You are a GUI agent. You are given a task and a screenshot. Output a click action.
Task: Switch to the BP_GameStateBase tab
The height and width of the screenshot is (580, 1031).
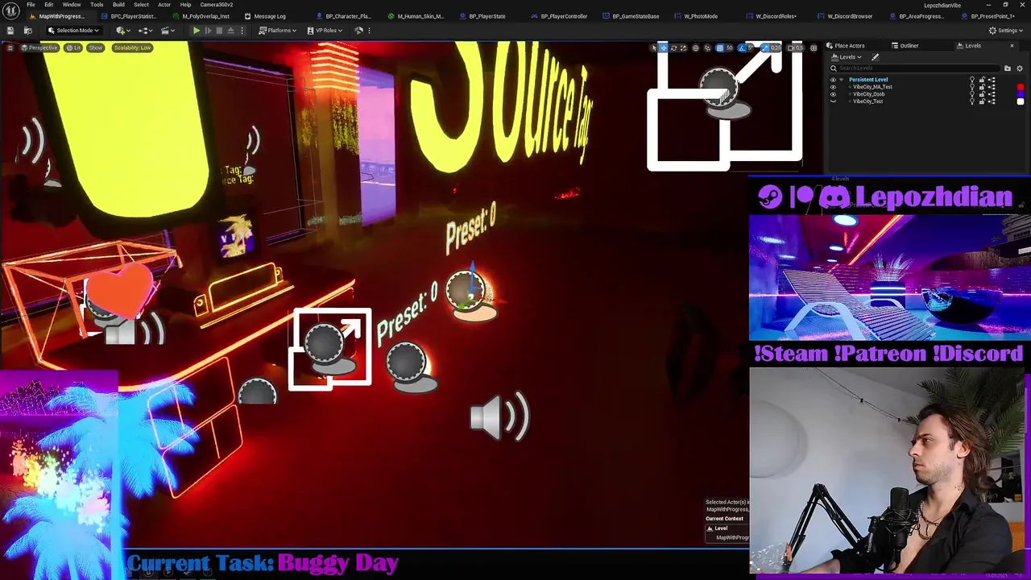(631, 16)
